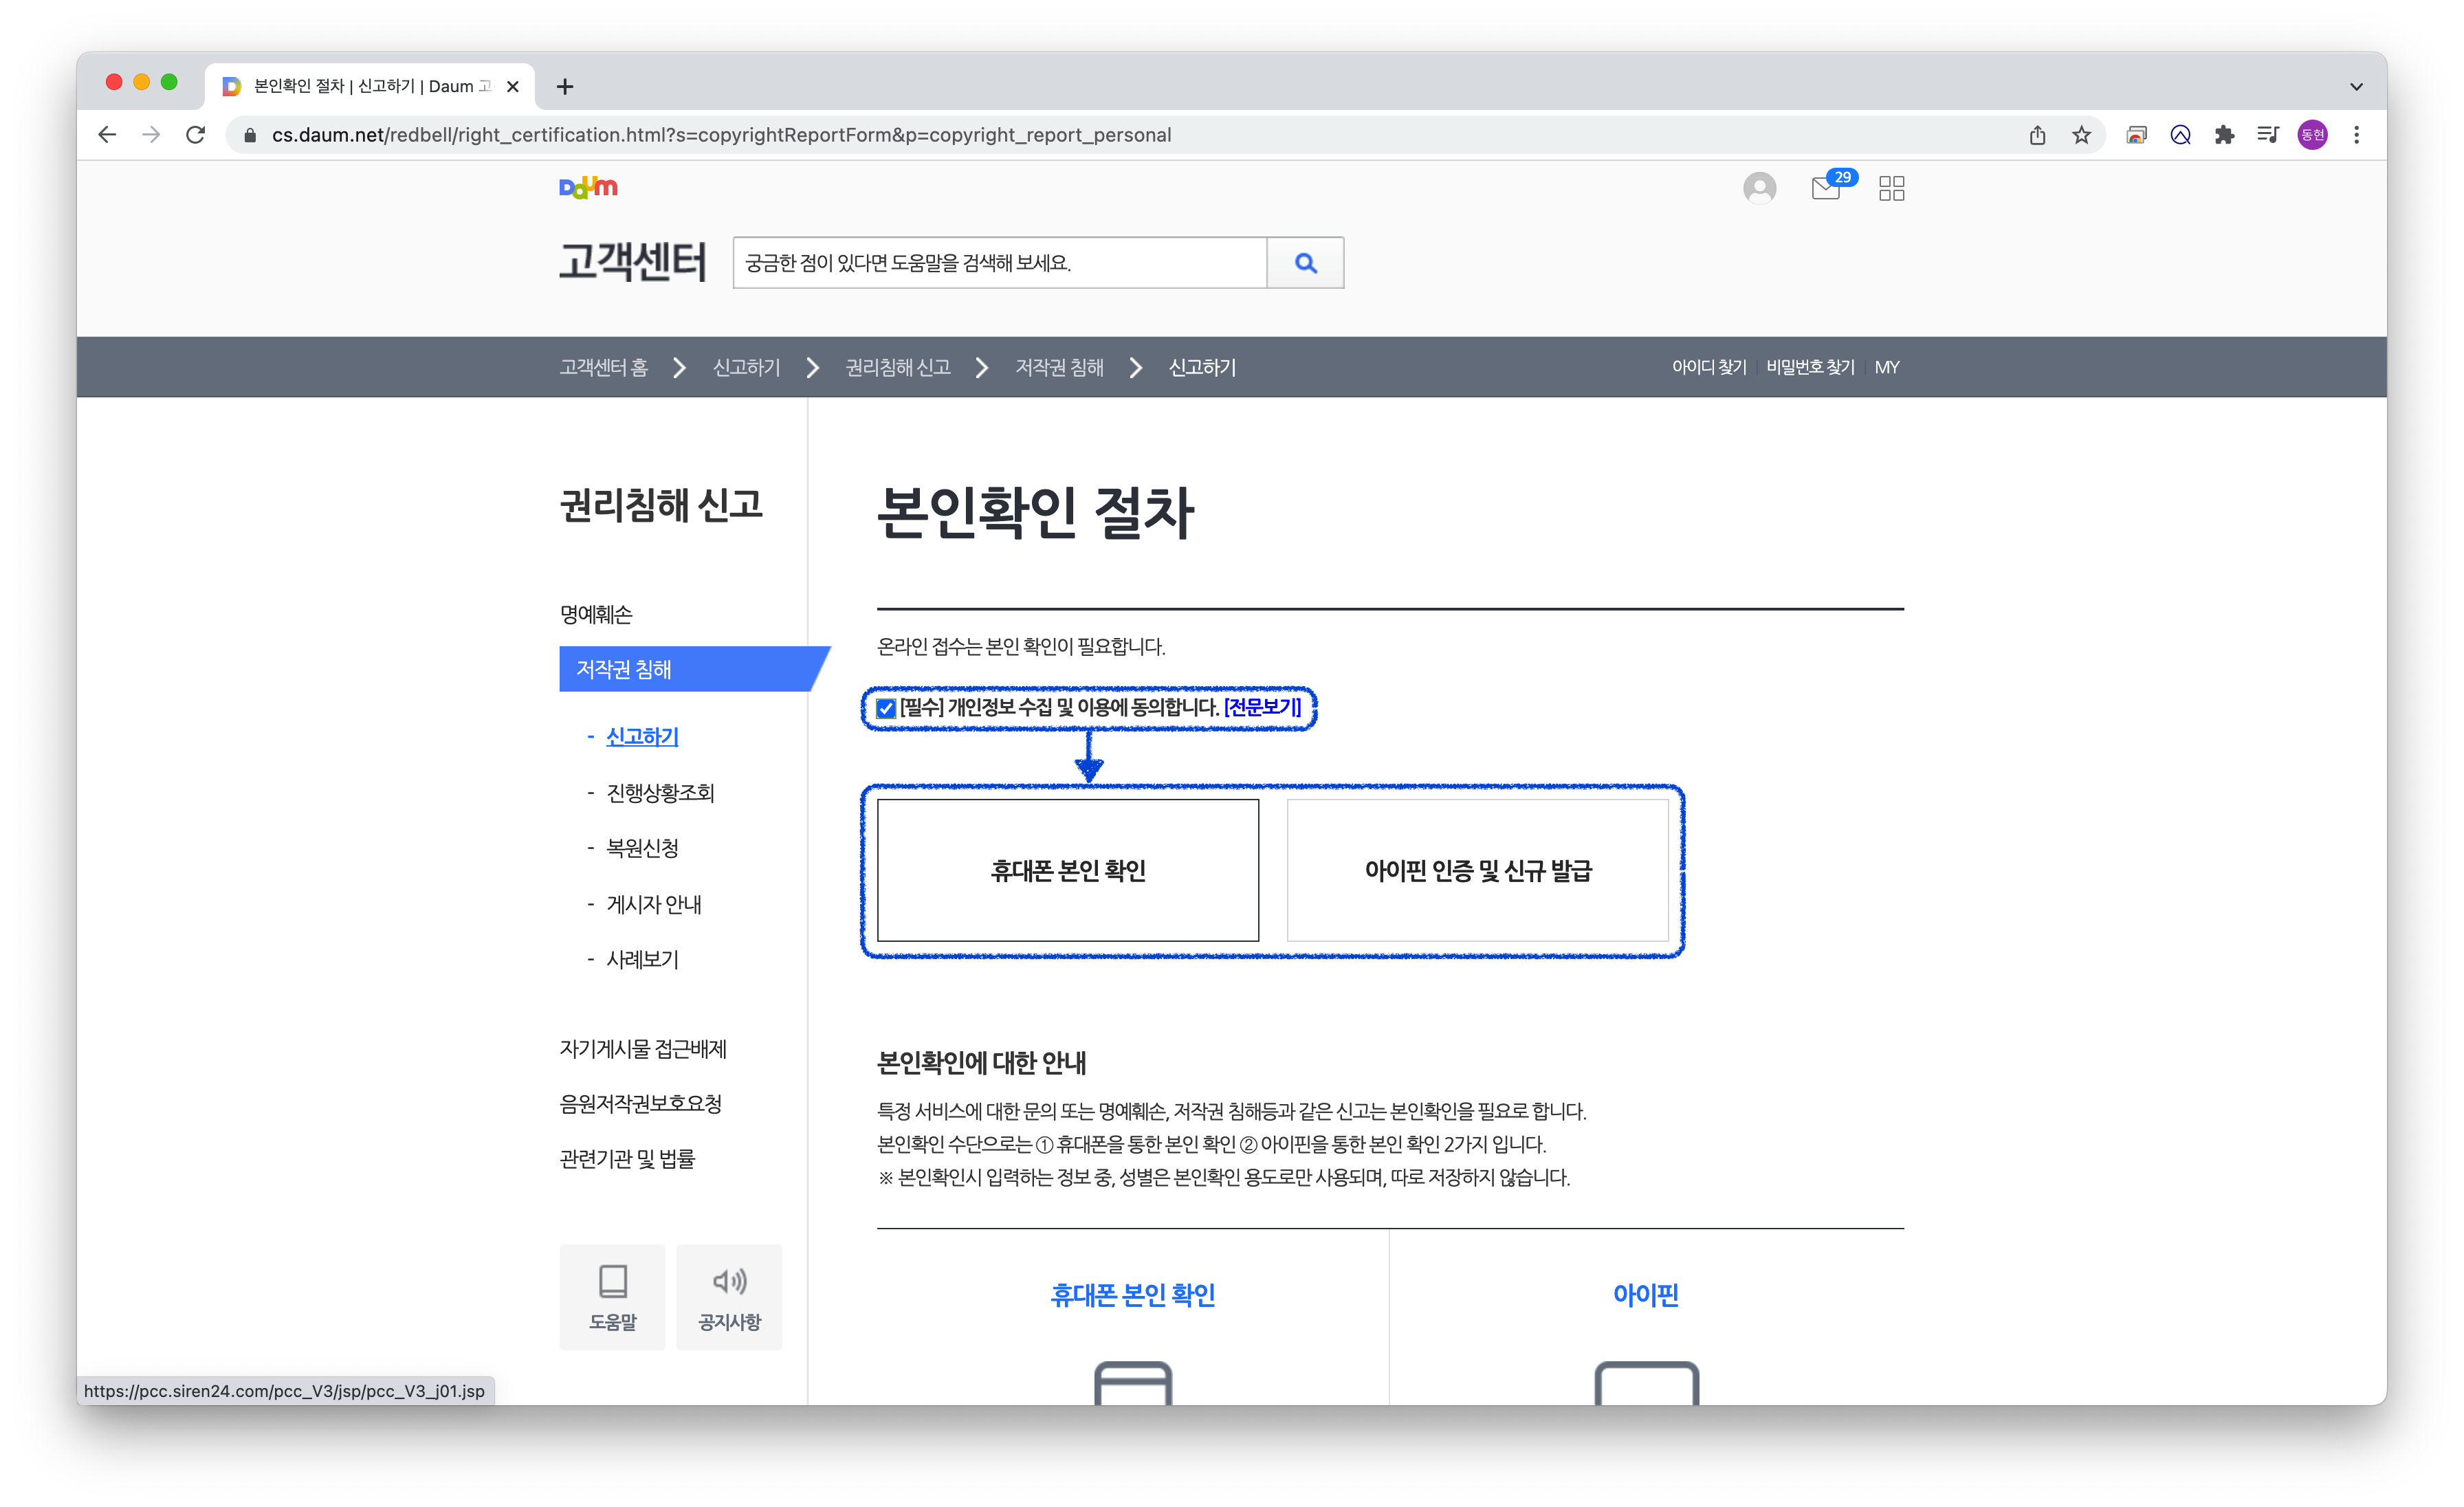Open 사례보기 sidebar submenu
Screen dimensions: 2464x1507
tap(642, 960)
